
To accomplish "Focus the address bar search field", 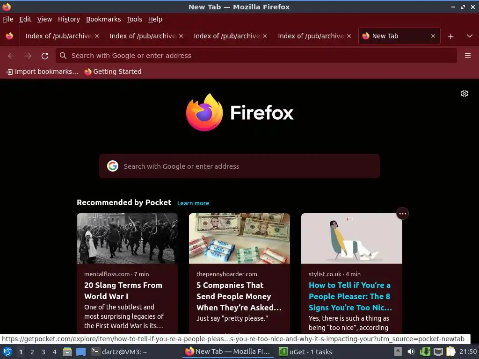I will (x=256, y=56).
